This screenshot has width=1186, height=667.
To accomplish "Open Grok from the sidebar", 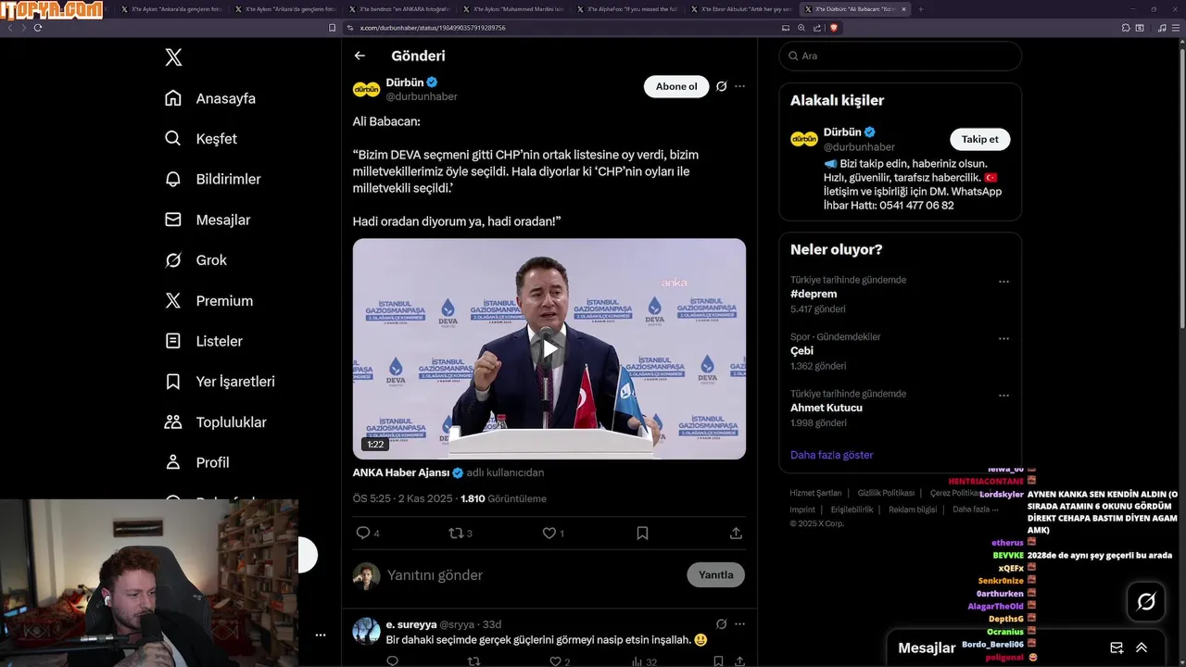I will point(195,260).
